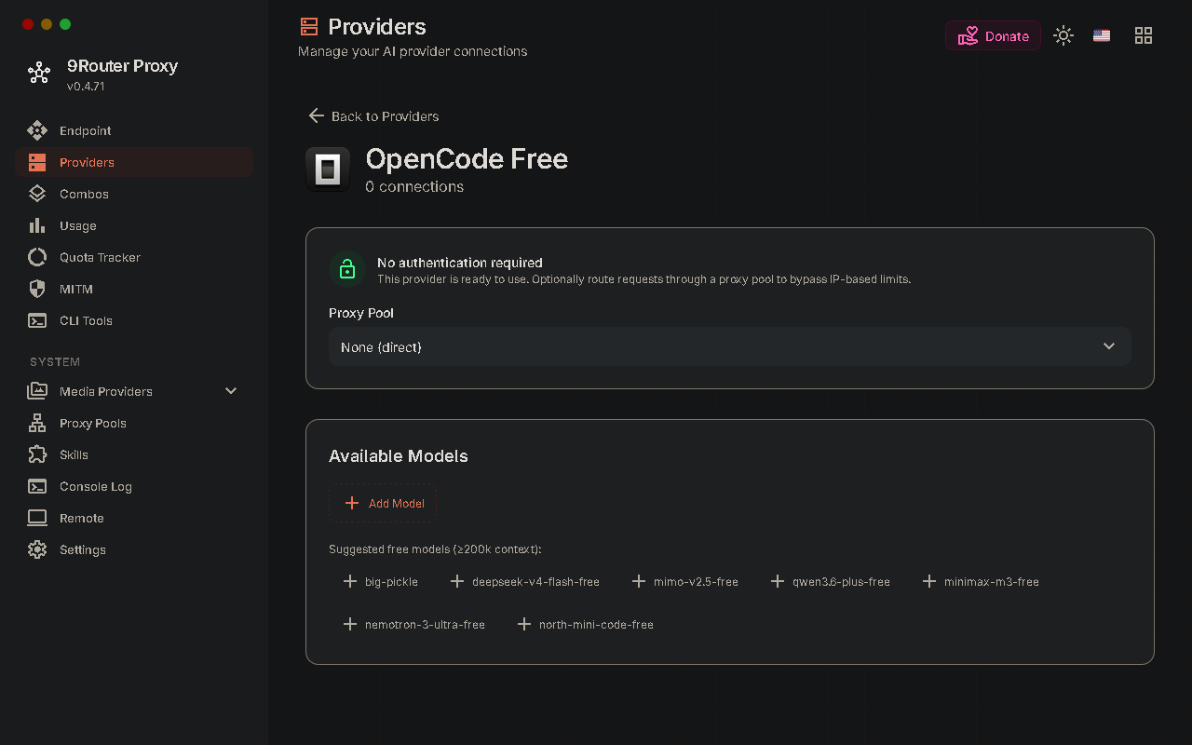This screenshot has width=1192, height=745.
Task: Click the Quota Tracker circular icon
Action: 37,257
